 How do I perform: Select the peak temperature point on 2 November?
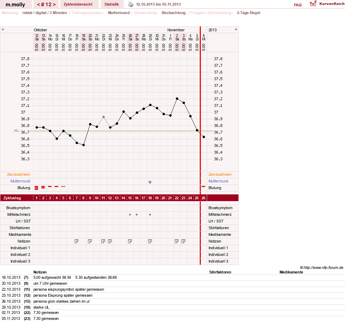tap(177, 98)
